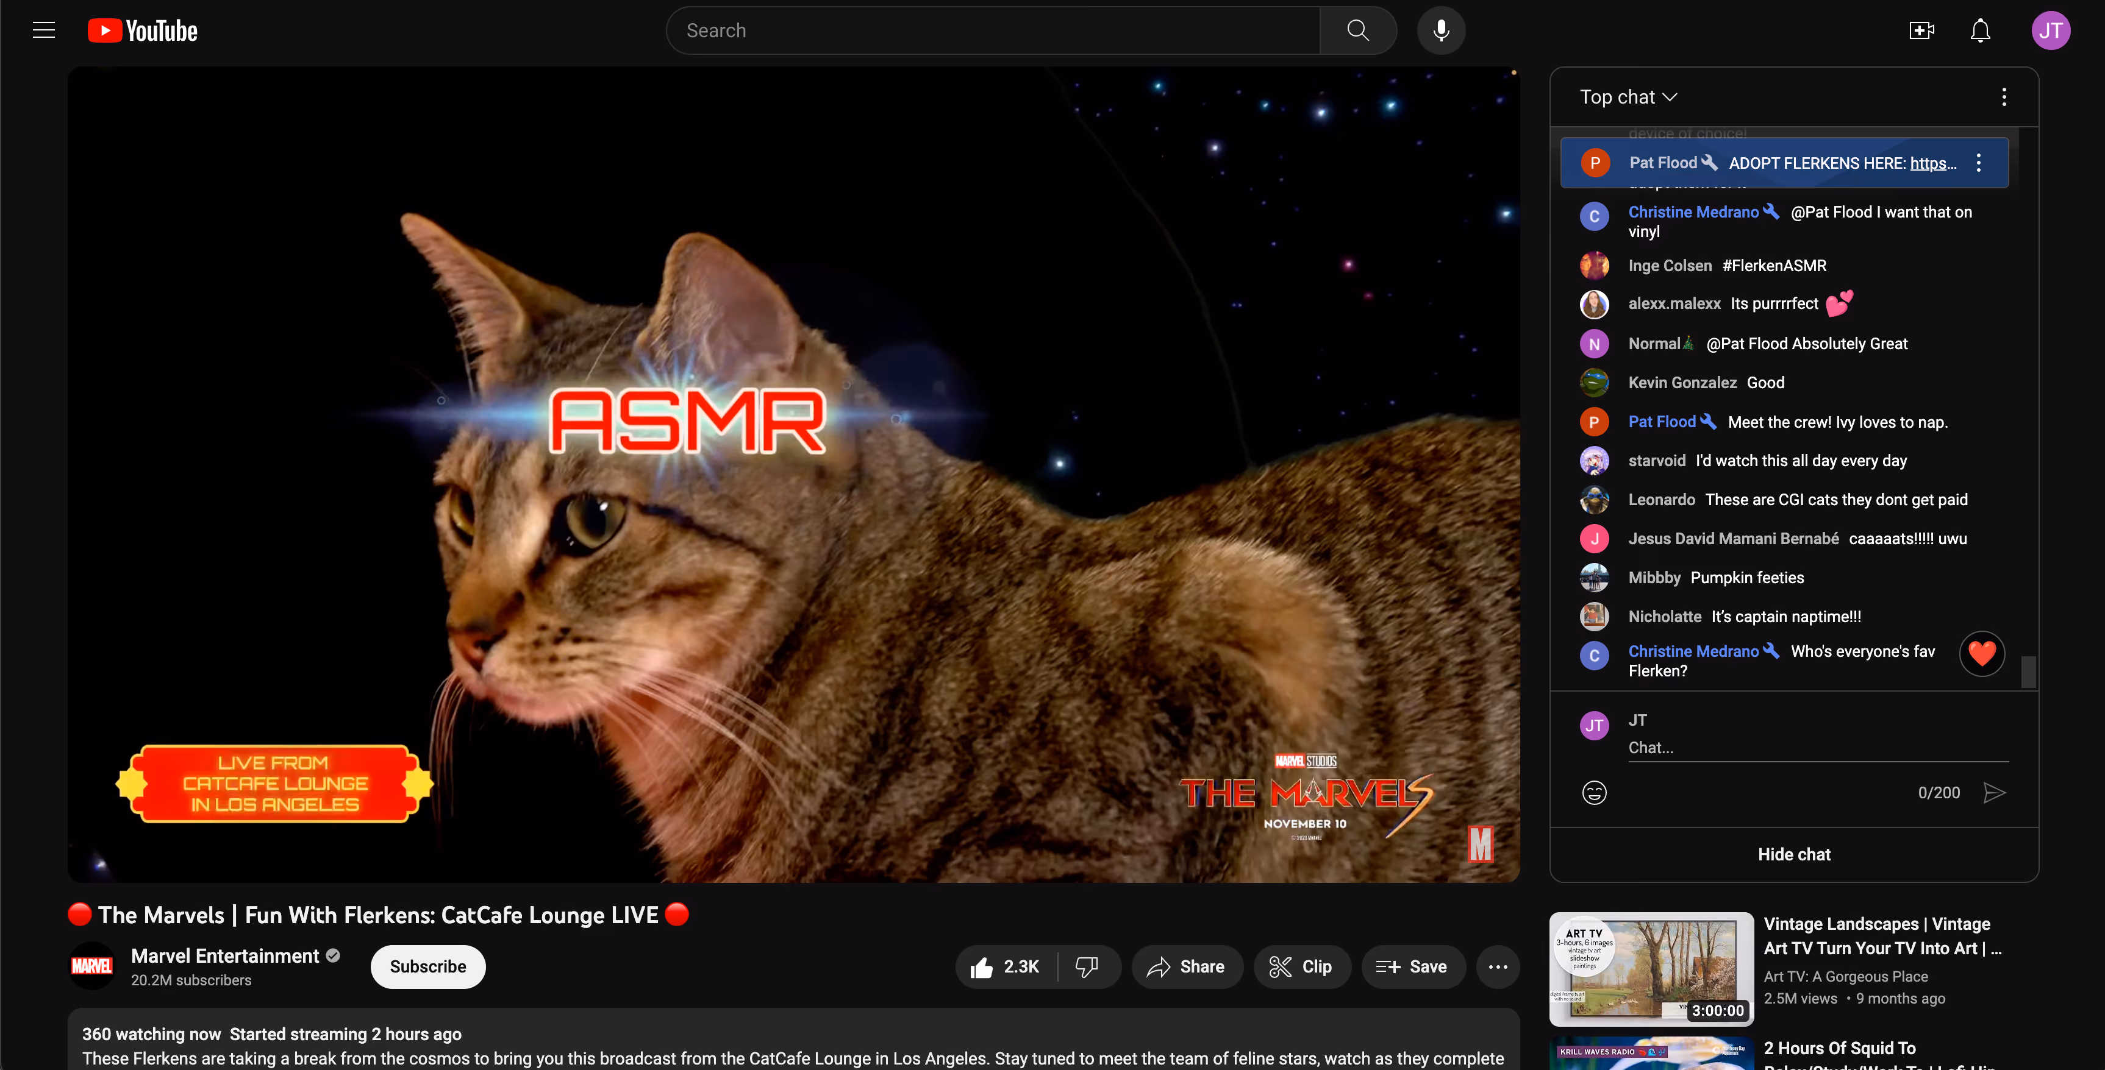Open more actions ellipsis below video

point(1498,967)
